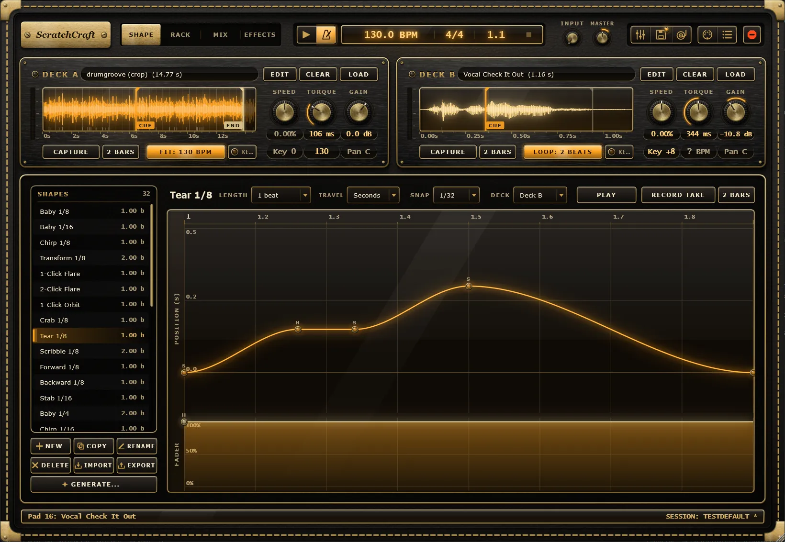
Task: Click the RECORD TAKE button
Action: 678,195
